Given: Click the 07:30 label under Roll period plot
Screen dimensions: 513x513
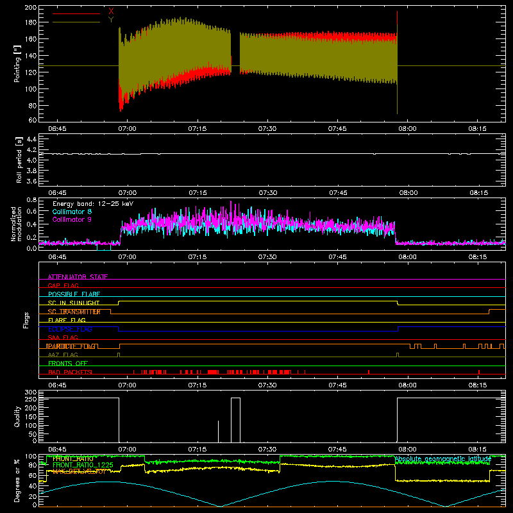Looking at the screenshot, I should (268, 193).
